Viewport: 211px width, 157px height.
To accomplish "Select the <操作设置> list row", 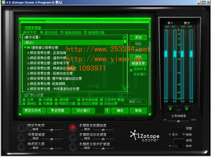I will tap(73, 37).
